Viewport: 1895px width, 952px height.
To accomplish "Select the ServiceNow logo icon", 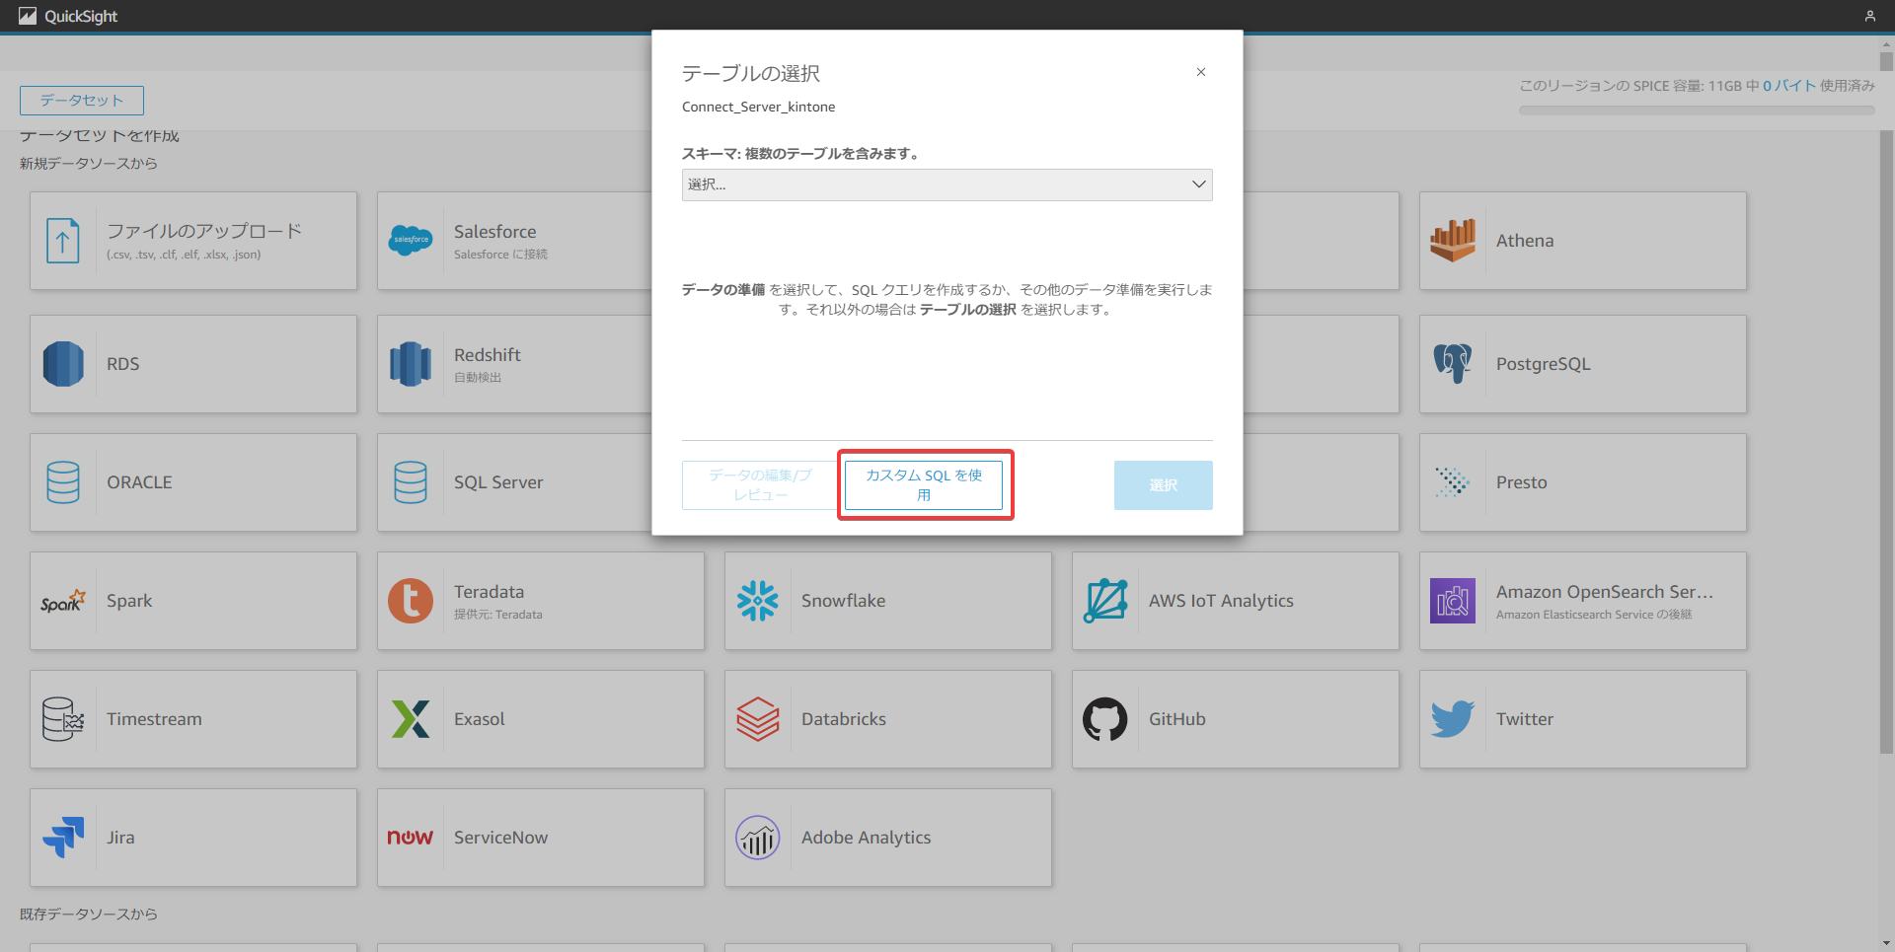I will click(411, 838).
